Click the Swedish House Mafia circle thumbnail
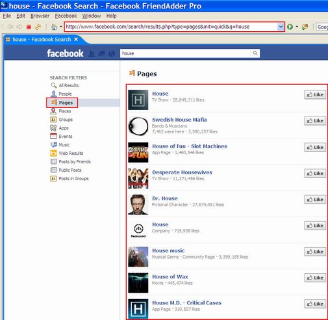Image resolution: width=328 pixels, height=320 pixels. point(138,126)
